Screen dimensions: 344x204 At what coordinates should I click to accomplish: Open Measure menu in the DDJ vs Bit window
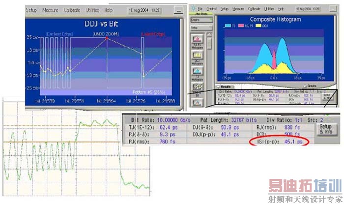tap(50, 10)
